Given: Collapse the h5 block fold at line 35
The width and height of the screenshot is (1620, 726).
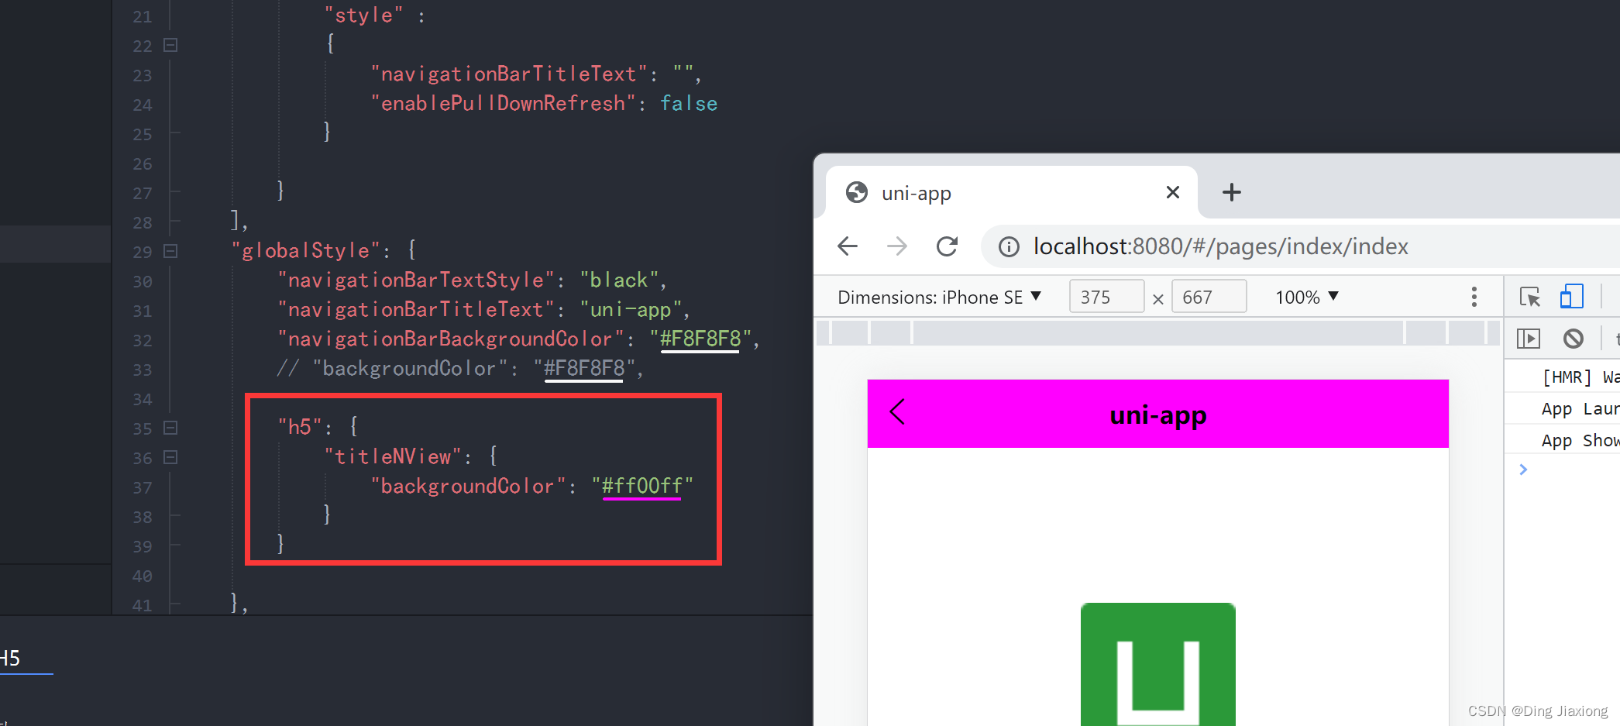Looking at the screenshot, I should pos(170,428).
